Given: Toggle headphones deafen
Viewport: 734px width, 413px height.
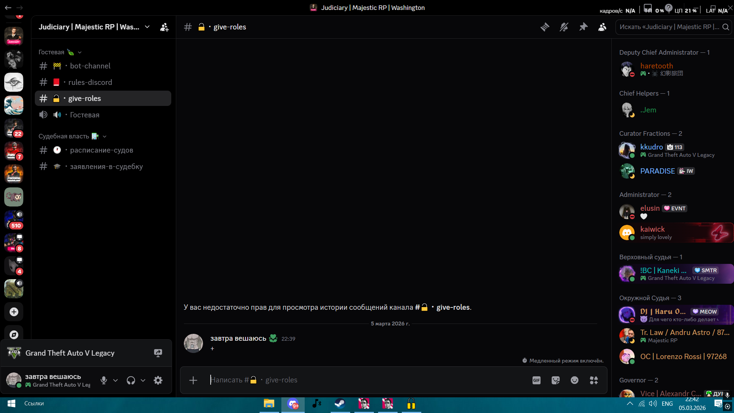Looking at the screenshot, I should click(x=131, y=380).
